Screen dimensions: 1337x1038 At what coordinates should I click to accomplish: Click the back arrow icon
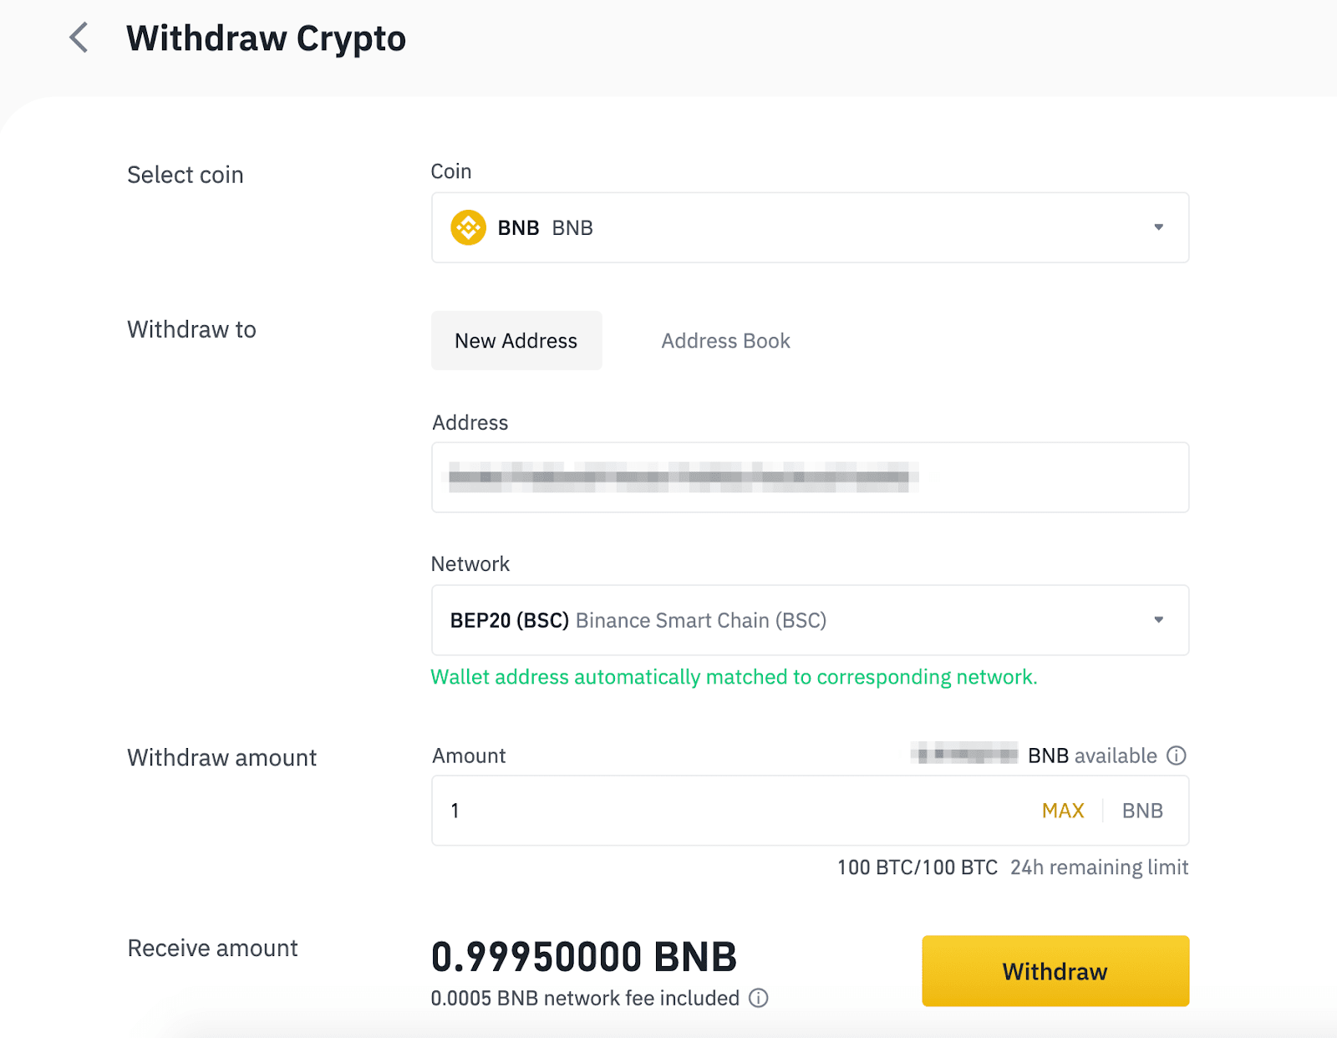click(x=79, y=38)
